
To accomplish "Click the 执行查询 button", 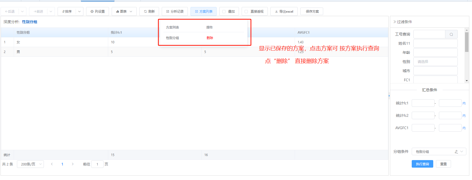I will tap(422, 164).
